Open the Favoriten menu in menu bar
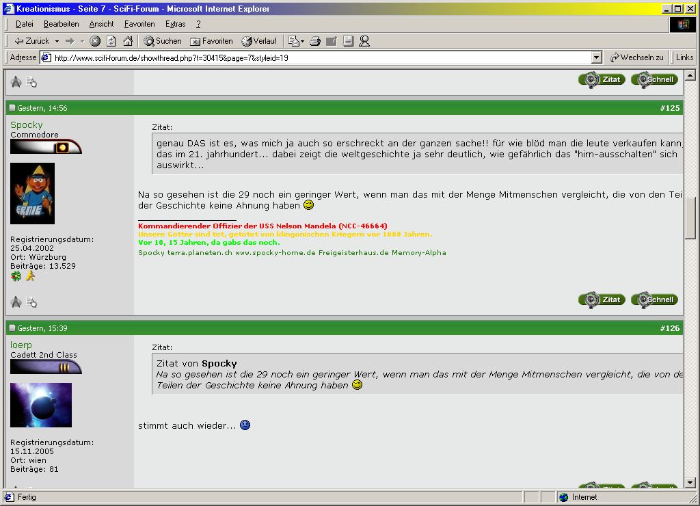 point(139,24)
